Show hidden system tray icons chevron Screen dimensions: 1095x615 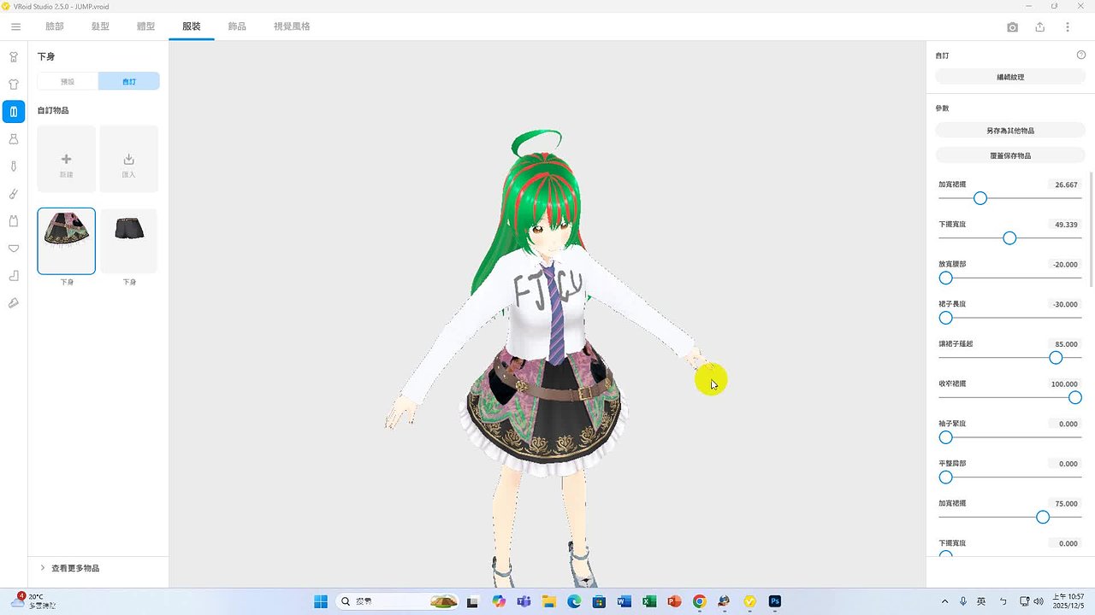(x=944, y=601)
